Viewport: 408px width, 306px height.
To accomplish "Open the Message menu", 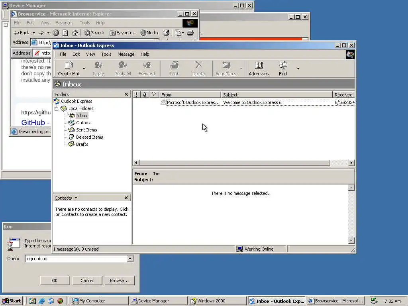I will (x=126, y=54).
